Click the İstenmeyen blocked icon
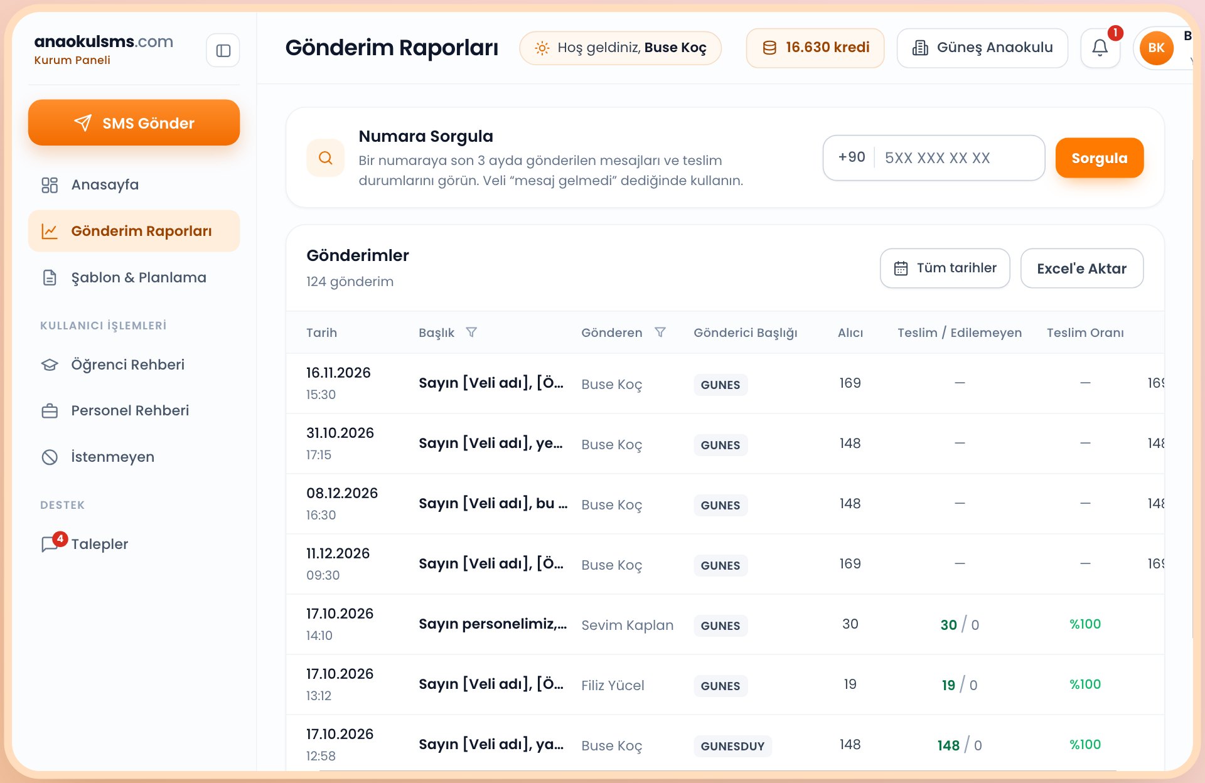This screenshot has height=783, width=1205. [x=50, y=457]
